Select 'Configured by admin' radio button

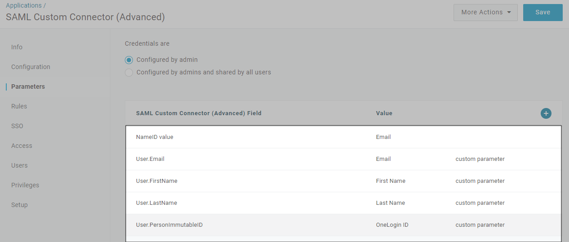pyautogui.click(x=129, y=60)
